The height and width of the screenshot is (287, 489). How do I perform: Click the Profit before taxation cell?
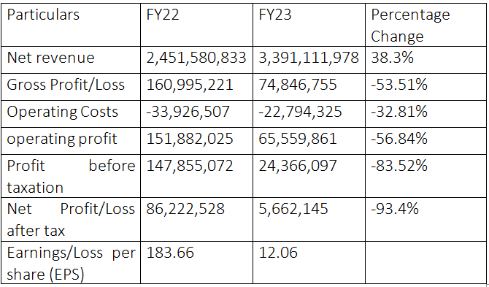tap(71, 177)
